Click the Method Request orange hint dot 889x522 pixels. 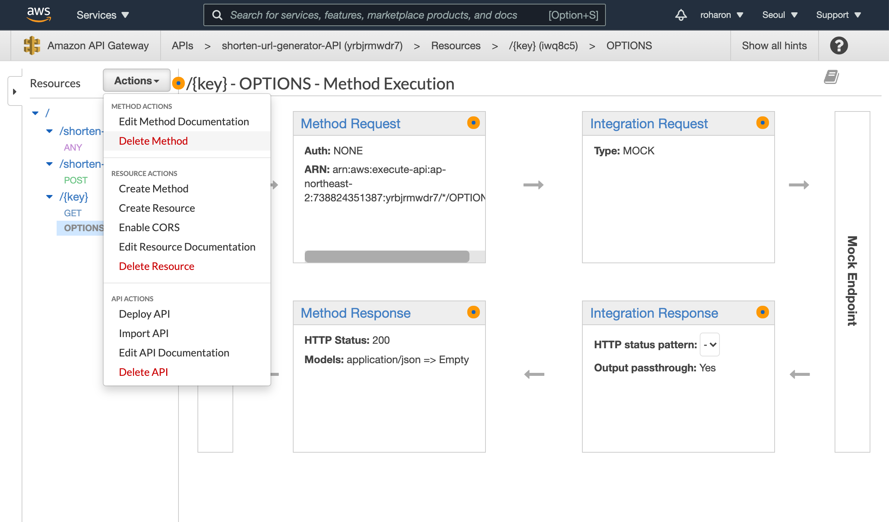tap(473, 123)
